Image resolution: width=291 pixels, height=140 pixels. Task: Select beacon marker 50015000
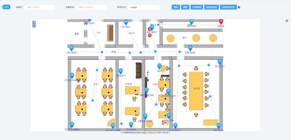pyautogui.click(x=71, y=48)
